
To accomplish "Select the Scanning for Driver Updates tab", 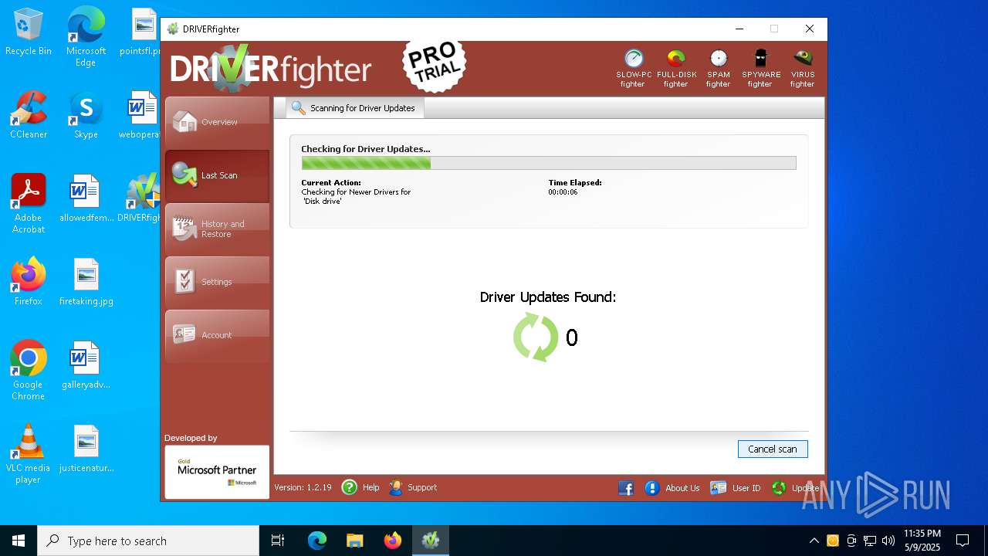I will pos(354,108).
